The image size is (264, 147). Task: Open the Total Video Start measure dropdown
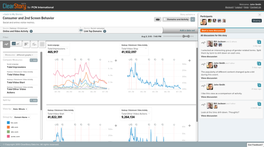click(72, 114)
